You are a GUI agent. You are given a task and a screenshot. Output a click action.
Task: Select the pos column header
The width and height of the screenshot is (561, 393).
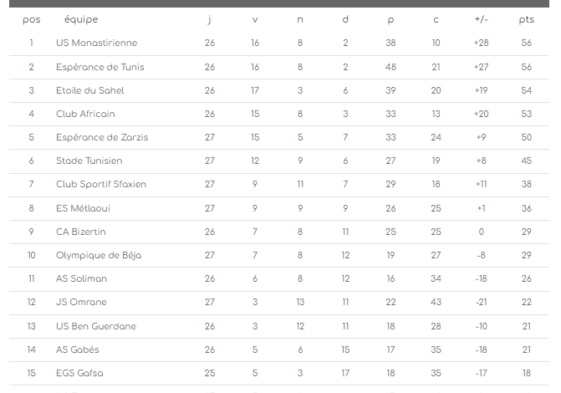tap(31, 19)
